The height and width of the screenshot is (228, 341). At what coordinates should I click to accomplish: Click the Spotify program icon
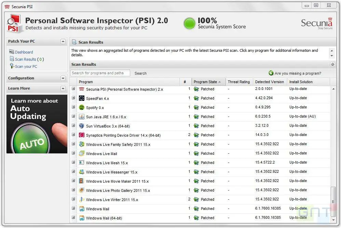click(x=82, y=107)
